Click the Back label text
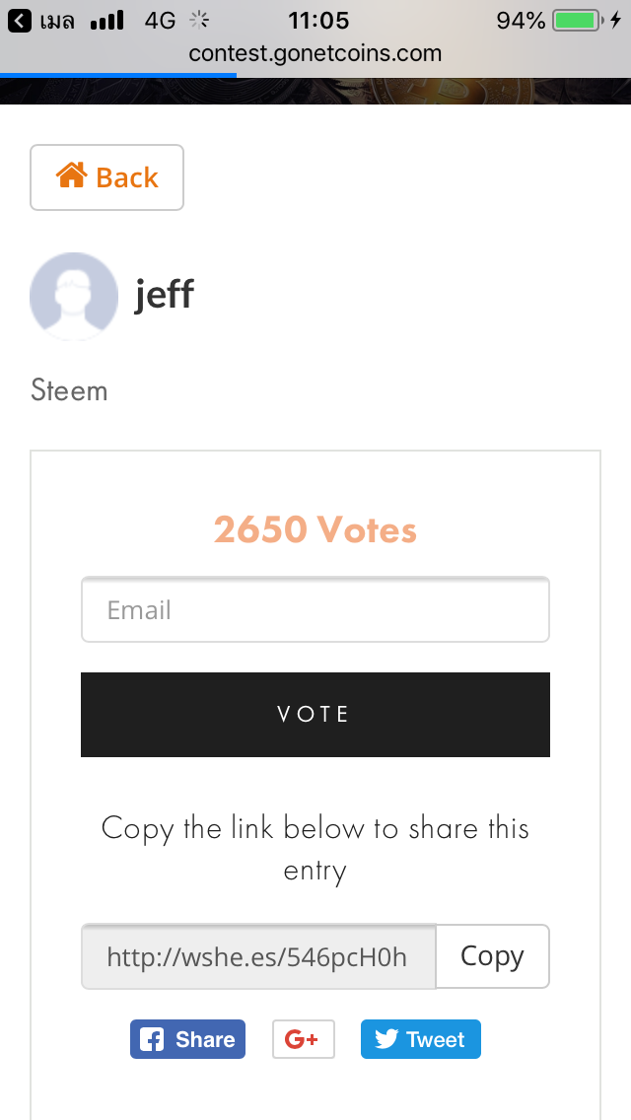The height and width of the screenshot is (1120, 631). click(127, 177)
